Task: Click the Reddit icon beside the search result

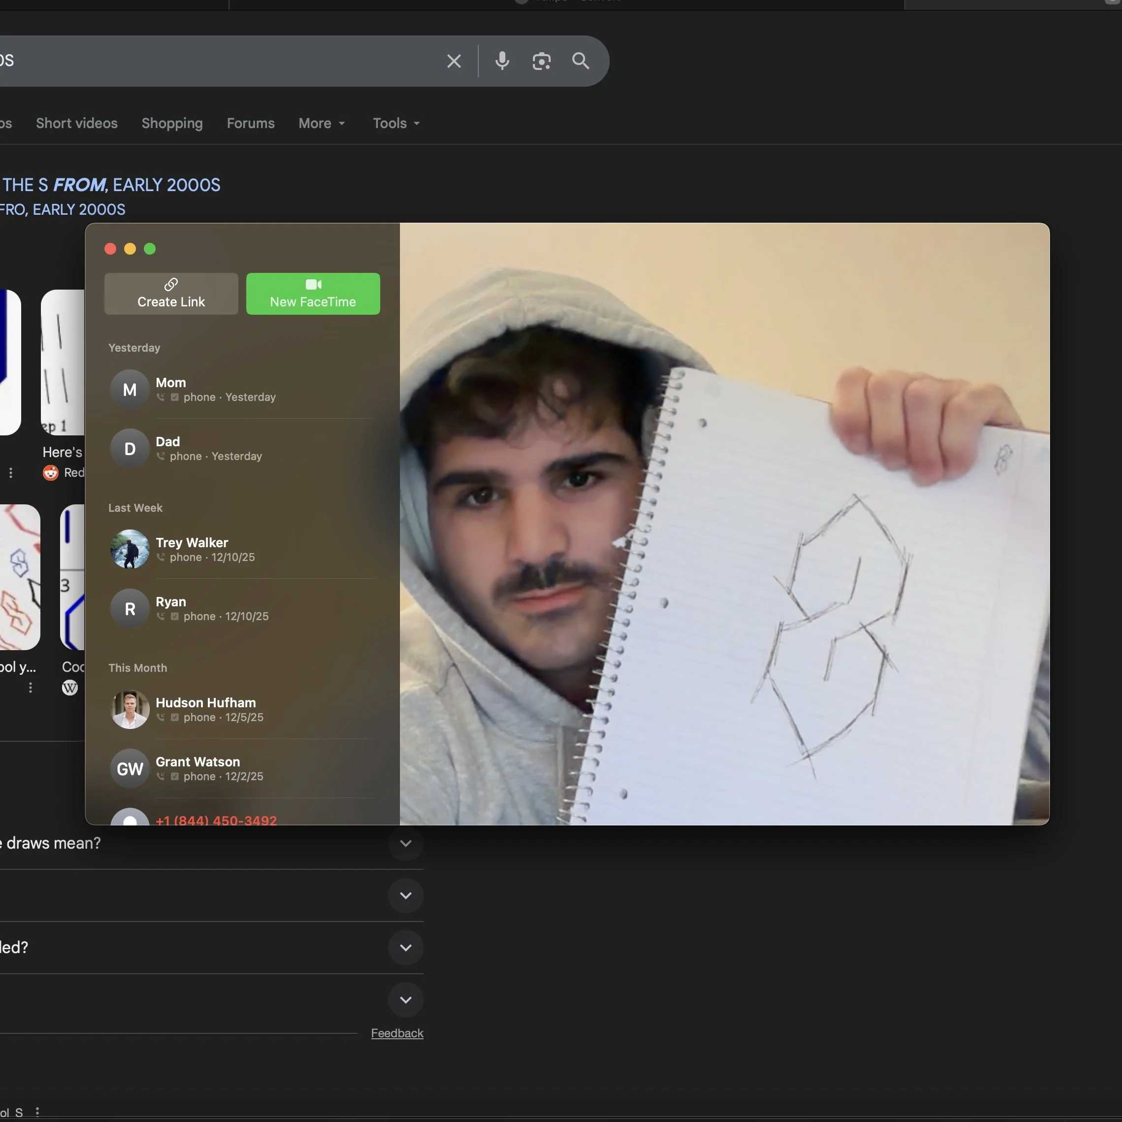Action: [x=50, y=473]
